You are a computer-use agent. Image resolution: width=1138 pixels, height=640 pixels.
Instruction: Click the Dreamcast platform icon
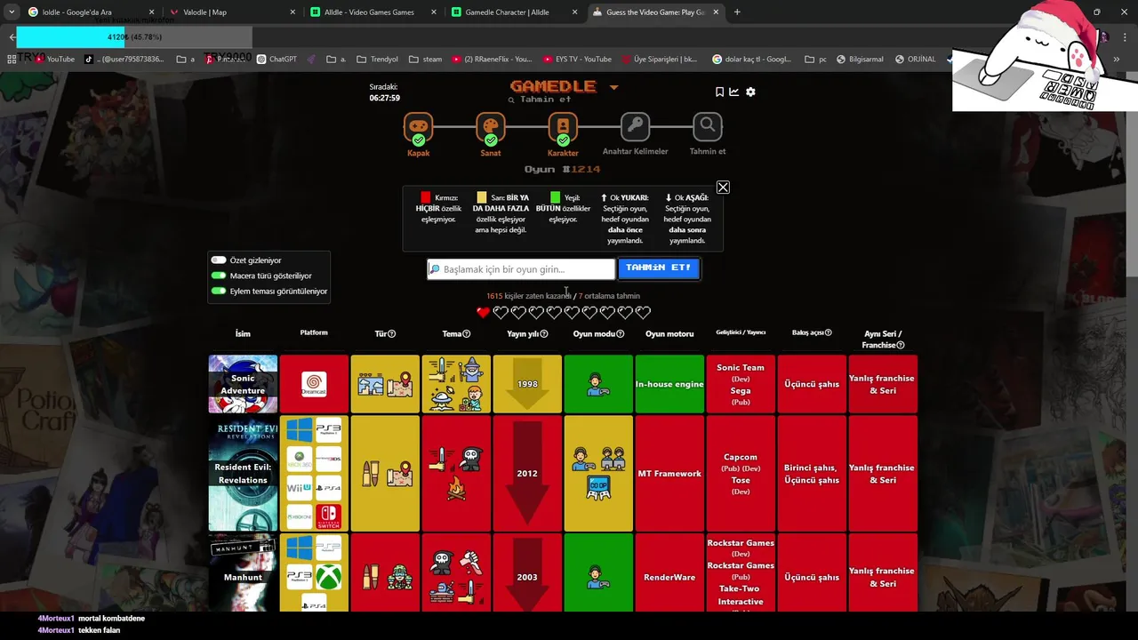[314, 384]
